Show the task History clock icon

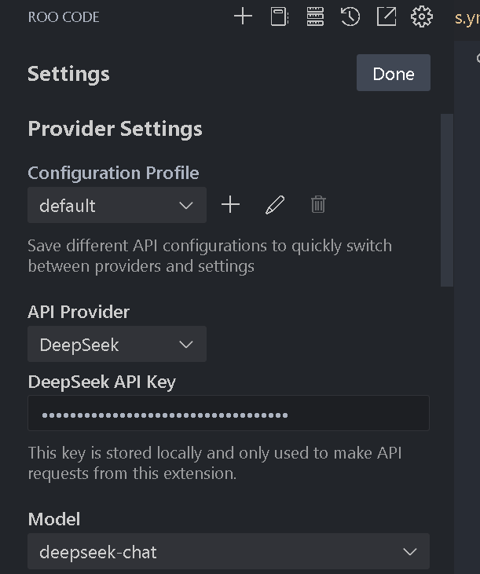tap(350, 16)
